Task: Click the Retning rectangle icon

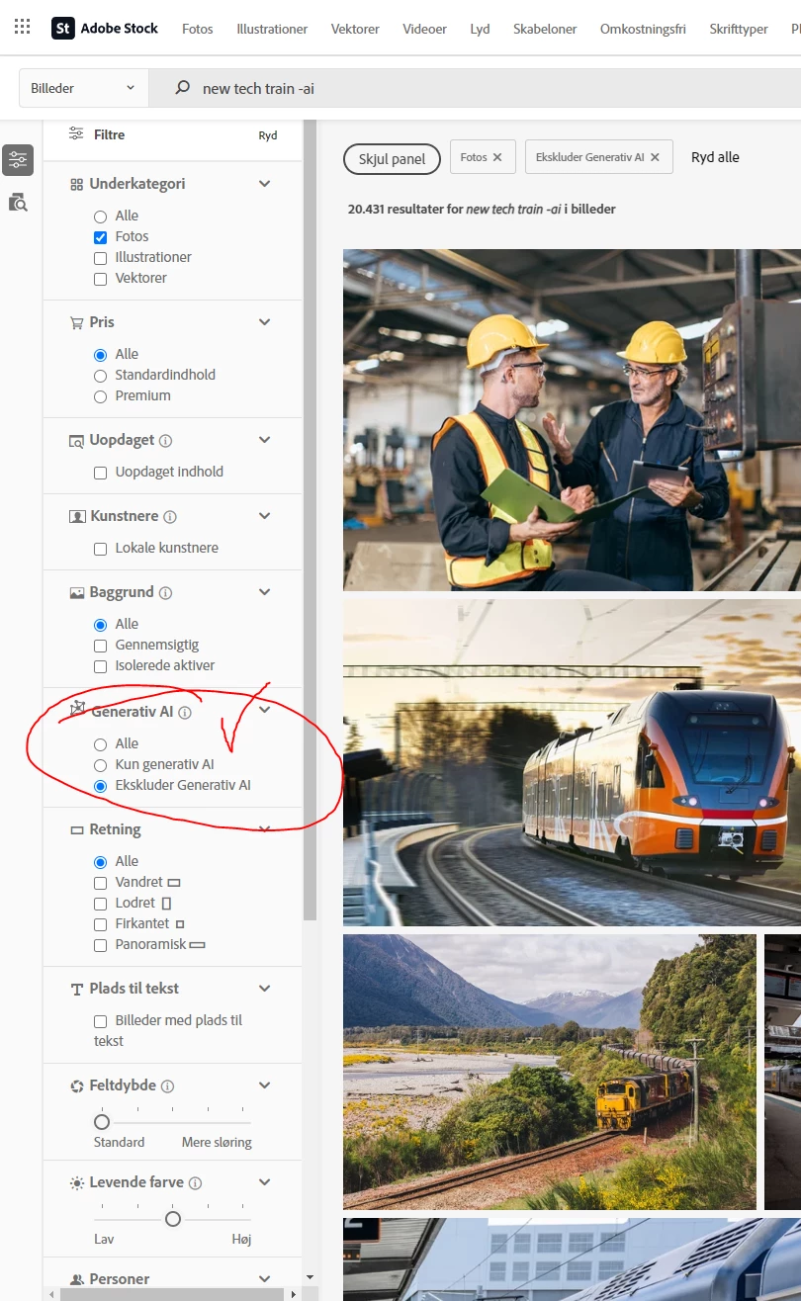Action: point(77,830)
